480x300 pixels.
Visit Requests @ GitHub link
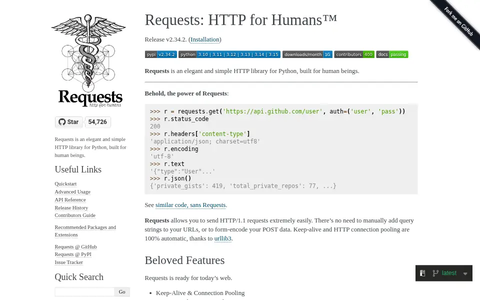point(75,246)
